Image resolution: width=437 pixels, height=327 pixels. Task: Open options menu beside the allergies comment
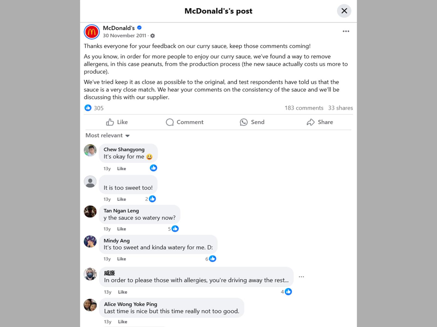click(301, 277)
